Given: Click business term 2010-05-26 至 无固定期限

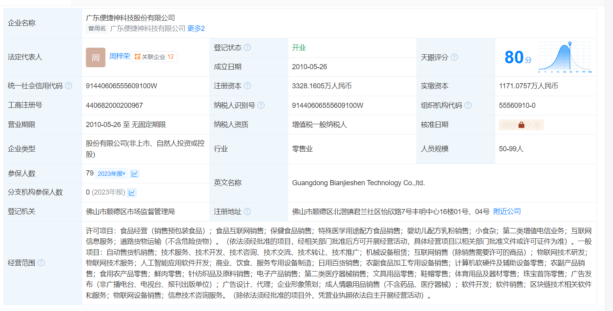Looking at the screenshot, I should (126, 125).
